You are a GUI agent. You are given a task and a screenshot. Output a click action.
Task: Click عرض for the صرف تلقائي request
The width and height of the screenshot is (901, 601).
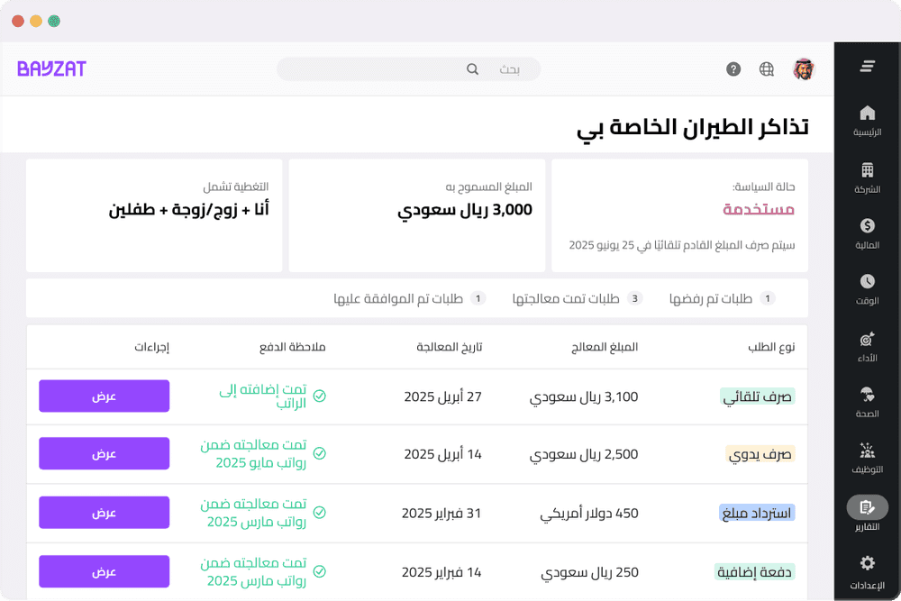pos(104,396)
